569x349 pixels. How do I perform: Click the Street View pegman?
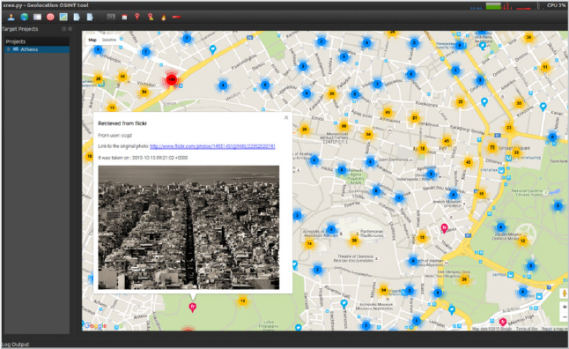click(x=565, y=293)
